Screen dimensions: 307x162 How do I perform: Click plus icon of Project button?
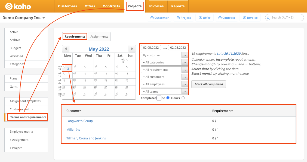pos(178,18)
